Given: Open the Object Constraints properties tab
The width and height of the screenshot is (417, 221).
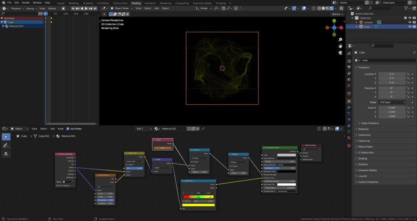Looking at the screenshot, I should click(x=349, y=125).
